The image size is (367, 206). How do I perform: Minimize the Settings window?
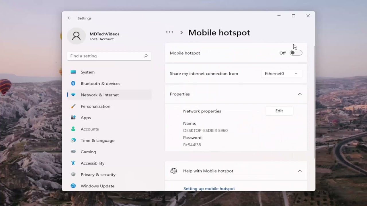pyautogui.click(x=279, y=16)
